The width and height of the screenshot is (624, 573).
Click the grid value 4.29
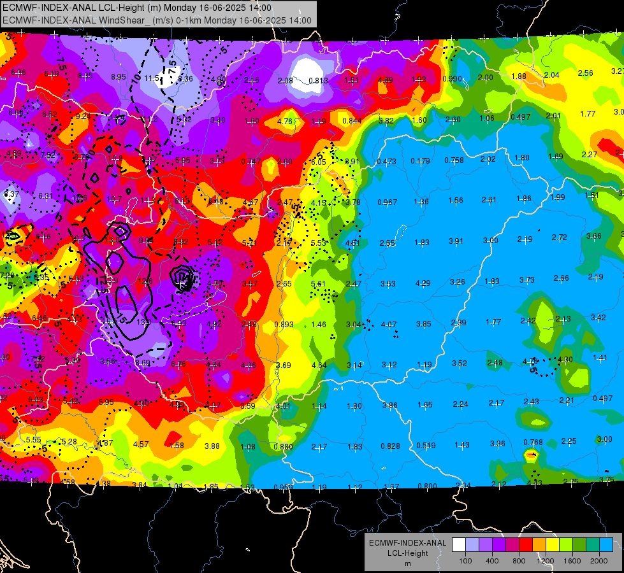click(423, 283)
